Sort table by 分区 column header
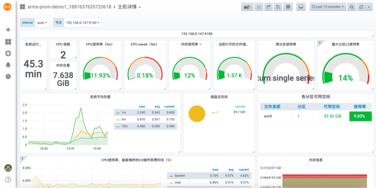The width and height of the screenshot is (376, 188). tap(301, 107)
